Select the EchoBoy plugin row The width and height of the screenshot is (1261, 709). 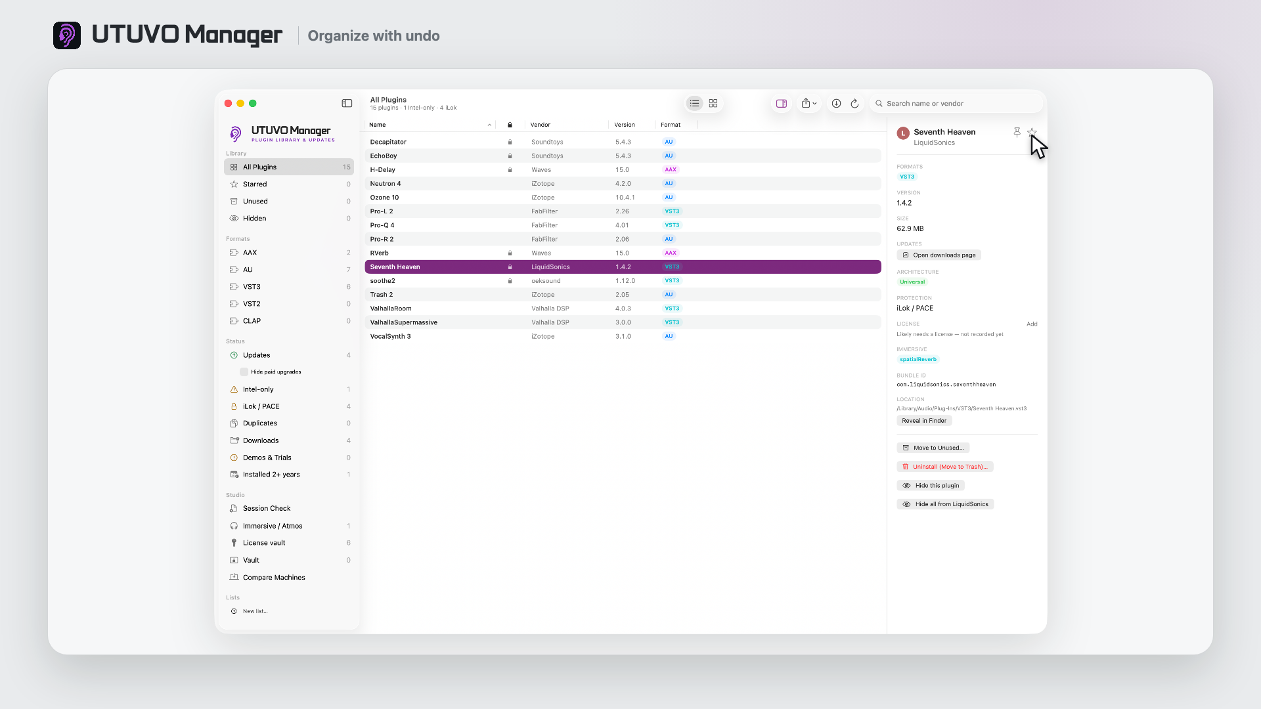pyautogui.click(x=623, y=156)
